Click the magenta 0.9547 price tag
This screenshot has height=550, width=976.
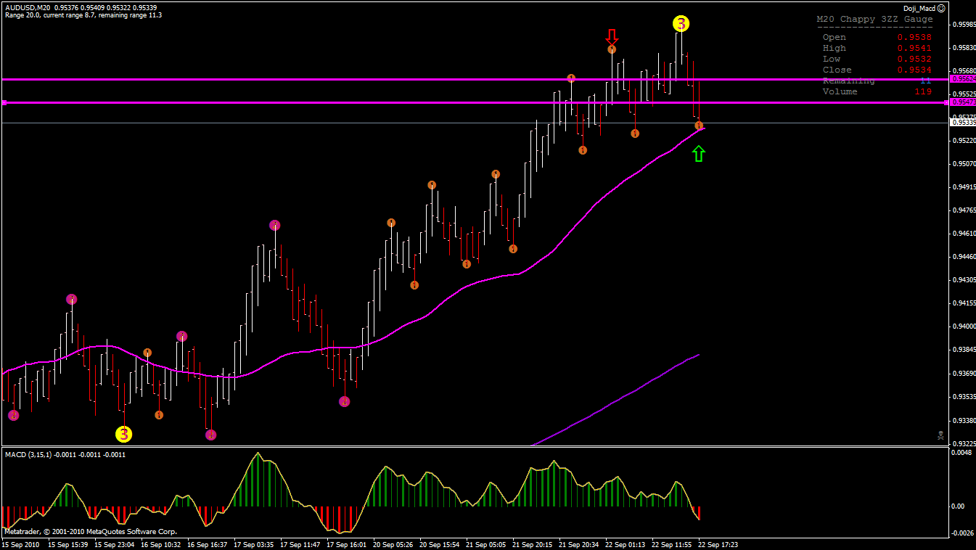[961, 102]
